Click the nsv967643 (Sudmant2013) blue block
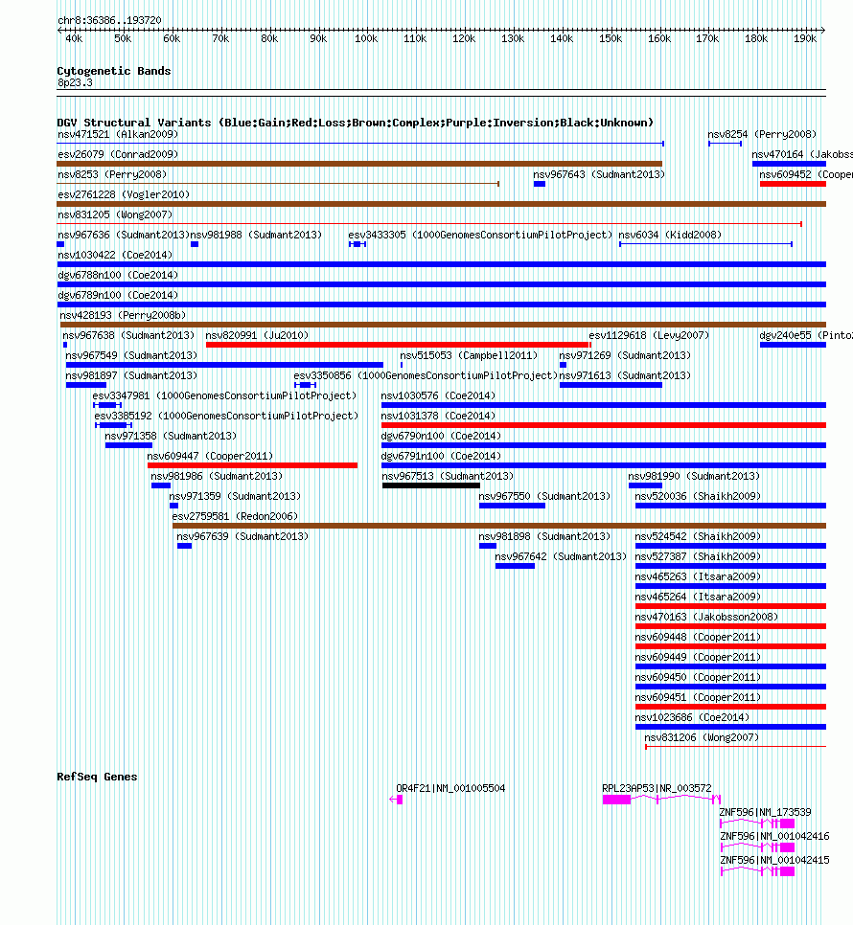 click(x=540, y=184)
